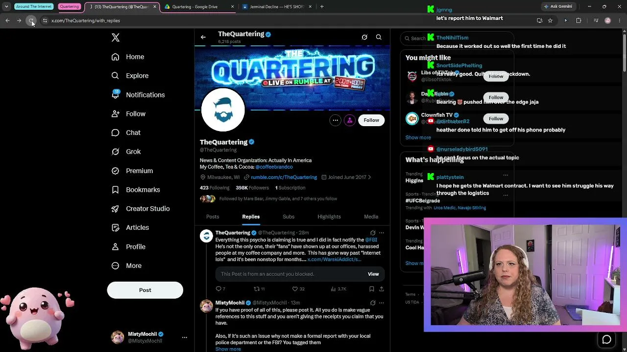
Task: View the 398K Followers list
Action: (x=252, y=188)
